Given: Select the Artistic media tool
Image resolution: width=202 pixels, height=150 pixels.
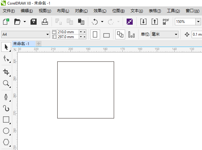Looking at the screenshot, I should pos(6,108).
